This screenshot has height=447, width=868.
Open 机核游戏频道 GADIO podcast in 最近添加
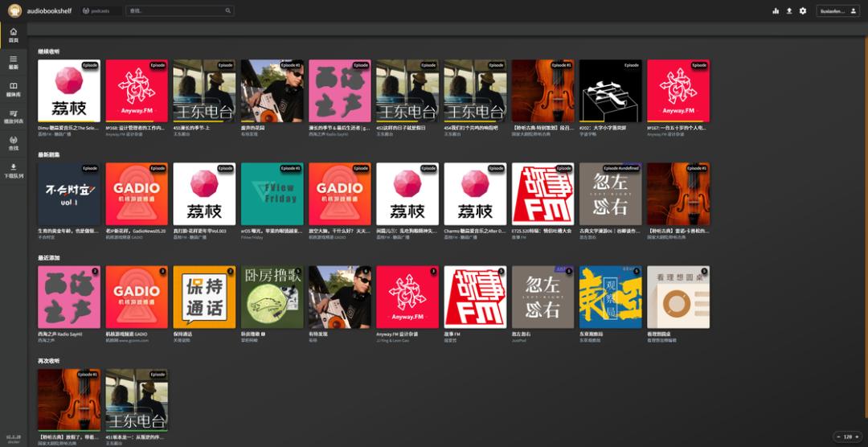(137, 297)
